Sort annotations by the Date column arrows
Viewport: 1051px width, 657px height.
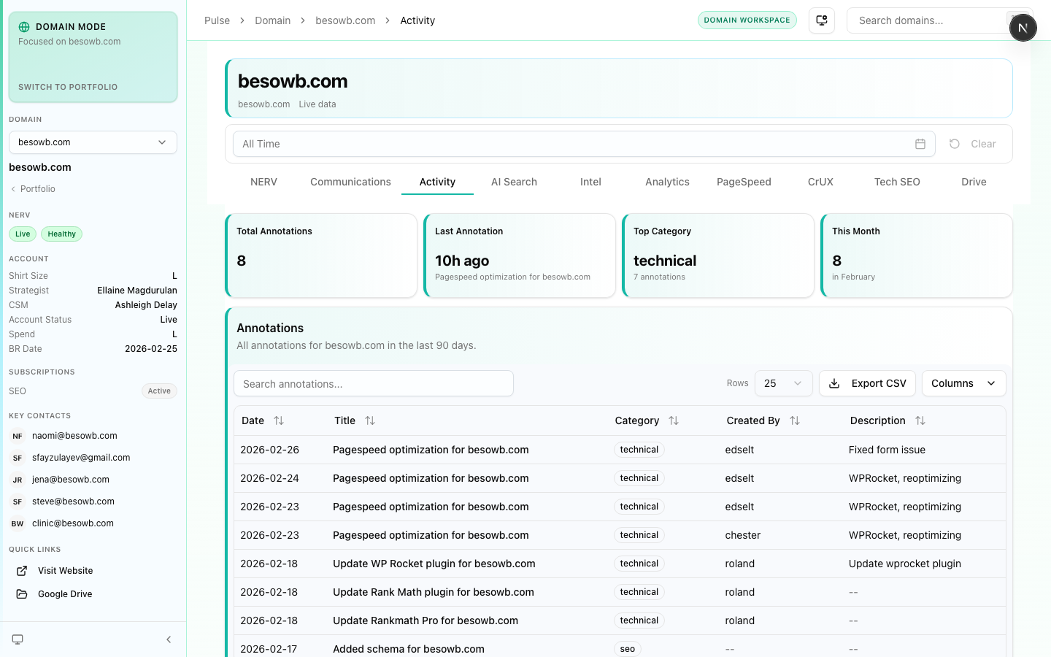(278, 420)
